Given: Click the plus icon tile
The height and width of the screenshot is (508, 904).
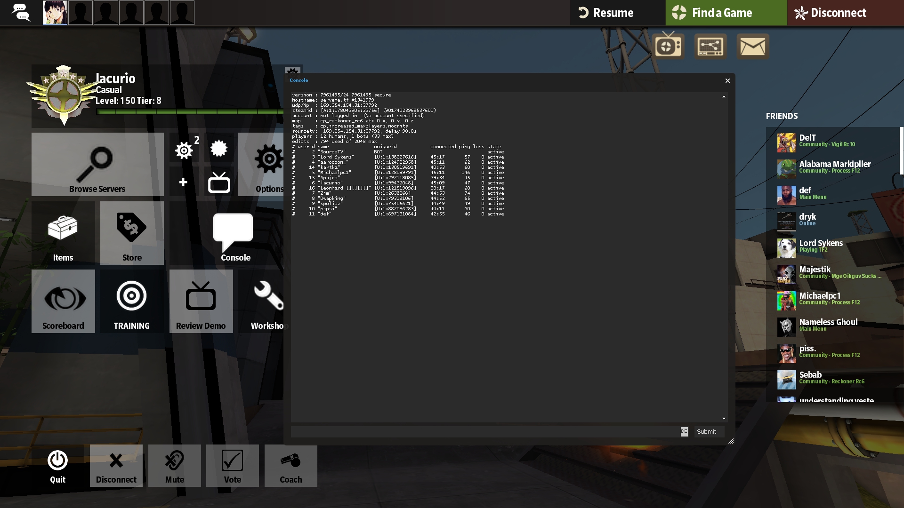Looking at the screenshot, I should 184,182.
